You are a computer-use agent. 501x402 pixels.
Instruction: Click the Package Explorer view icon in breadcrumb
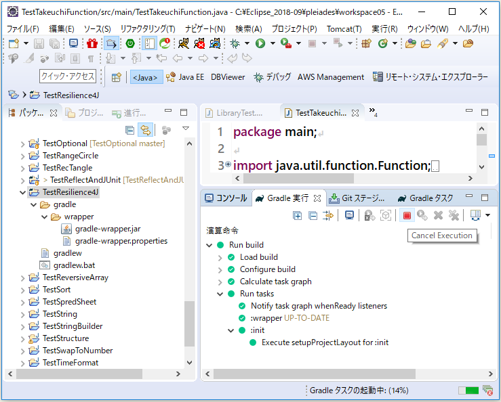[x=13, y=95]
